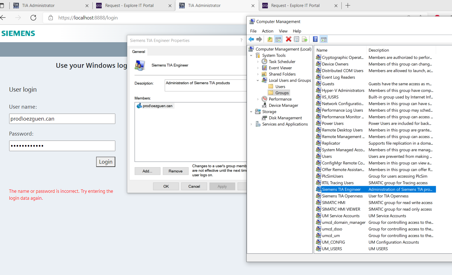Click the Apply button in Properties dialog

click(222, 186)
